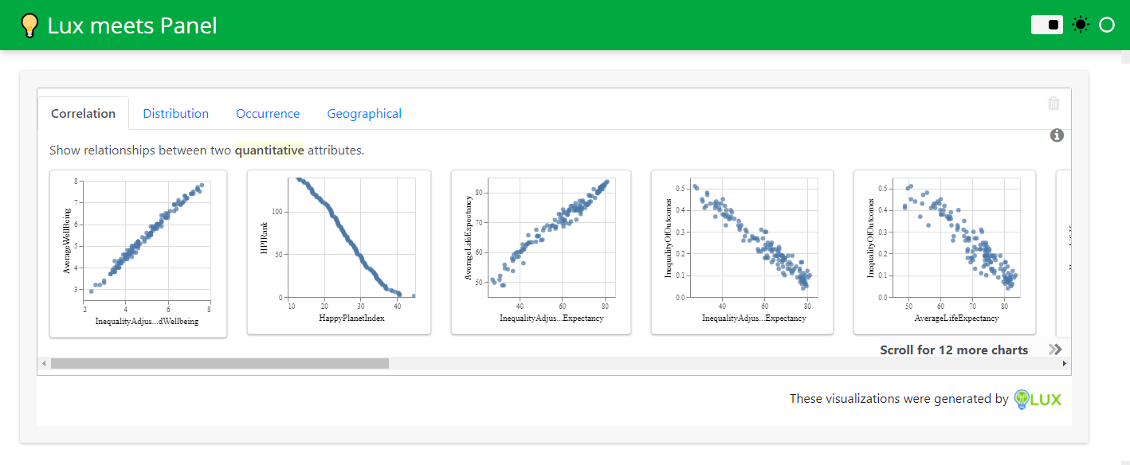
Task: Click the lightbulb logo in the green header
Action: click(29, 25)
